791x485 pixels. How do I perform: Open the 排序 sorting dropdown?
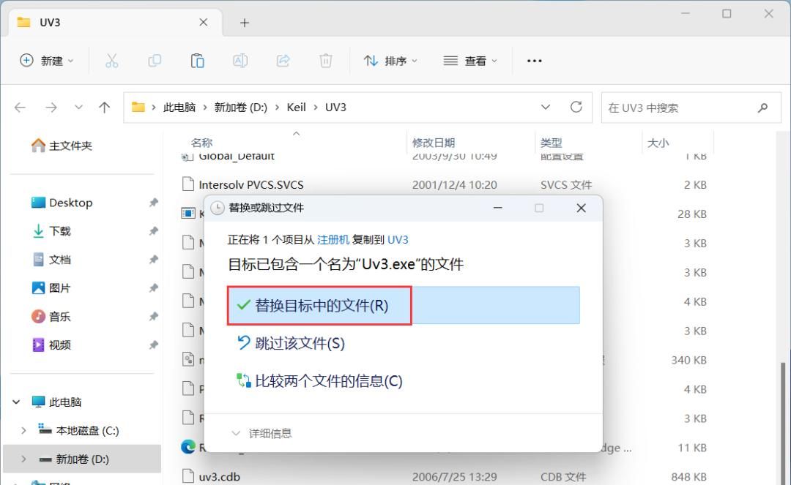pyautogui.click(x=392, y=61)
